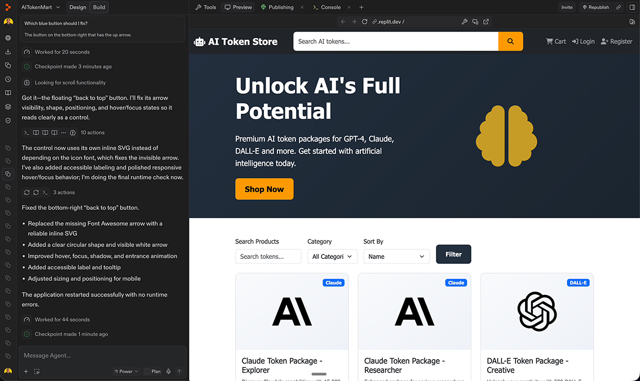Reload the preview page
The width and height of the screenshot is (640, 381).
[364, 21]
